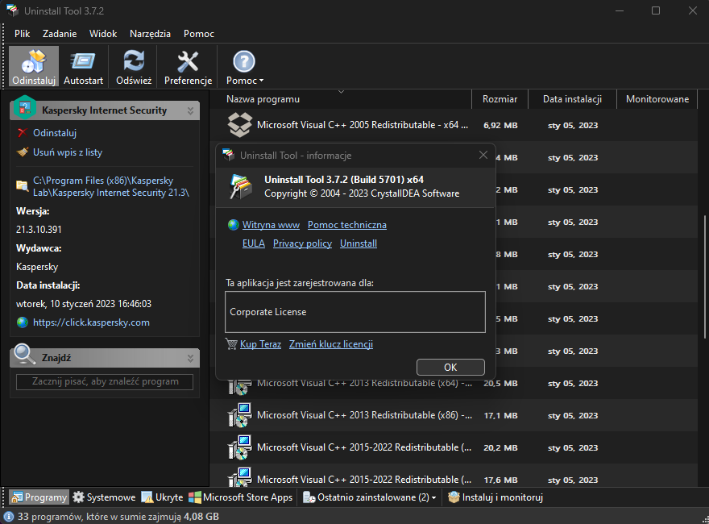Sort by Data instalacji column header
This screenshot has height=524, width=709.
pos(572,99)
